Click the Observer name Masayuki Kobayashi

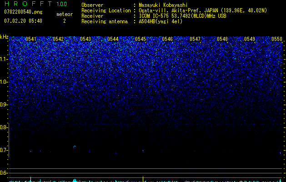pyautogui.click(x=163, y=5)
